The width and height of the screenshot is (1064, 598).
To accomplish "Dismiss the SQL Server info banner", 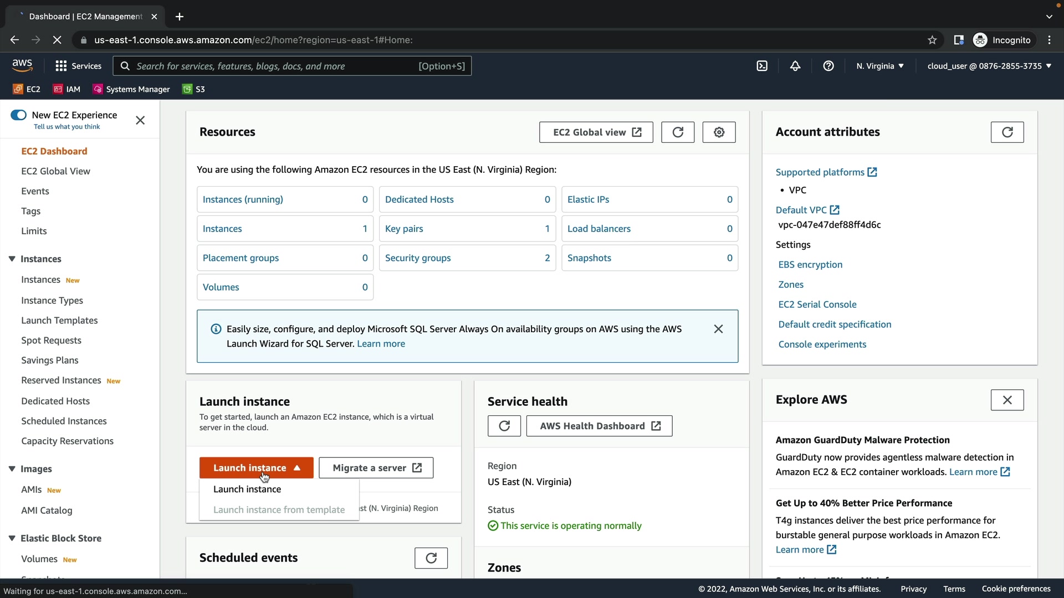I will 718,329.
